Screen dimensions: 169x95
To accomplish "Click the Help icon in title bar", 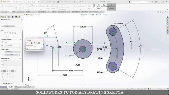I will pos(156,2).
